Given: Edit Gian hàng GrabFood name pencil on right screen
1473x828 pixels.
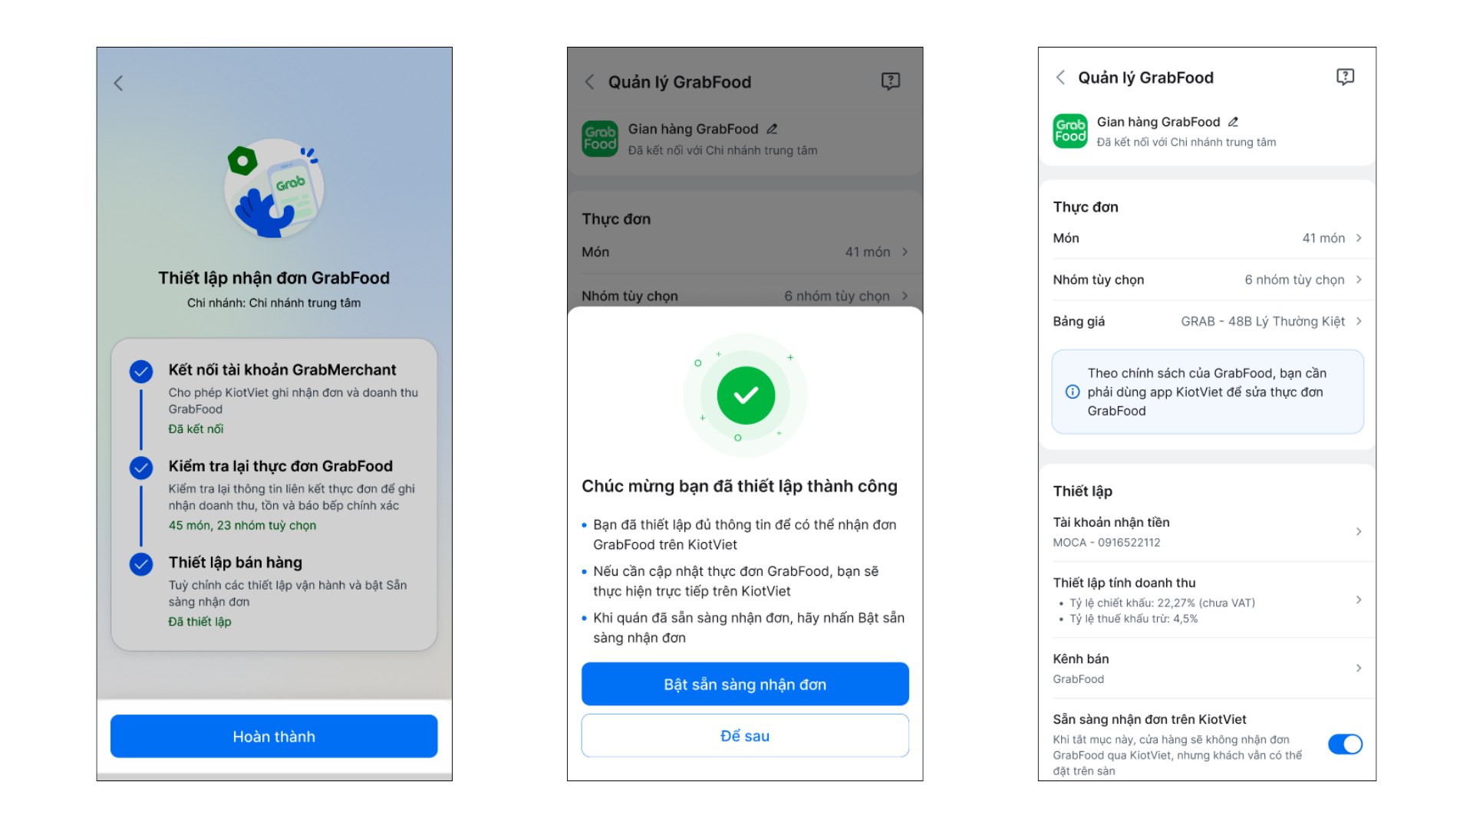Looking at the screenshot, I should pyautogui.click(x=1234, y=122).
